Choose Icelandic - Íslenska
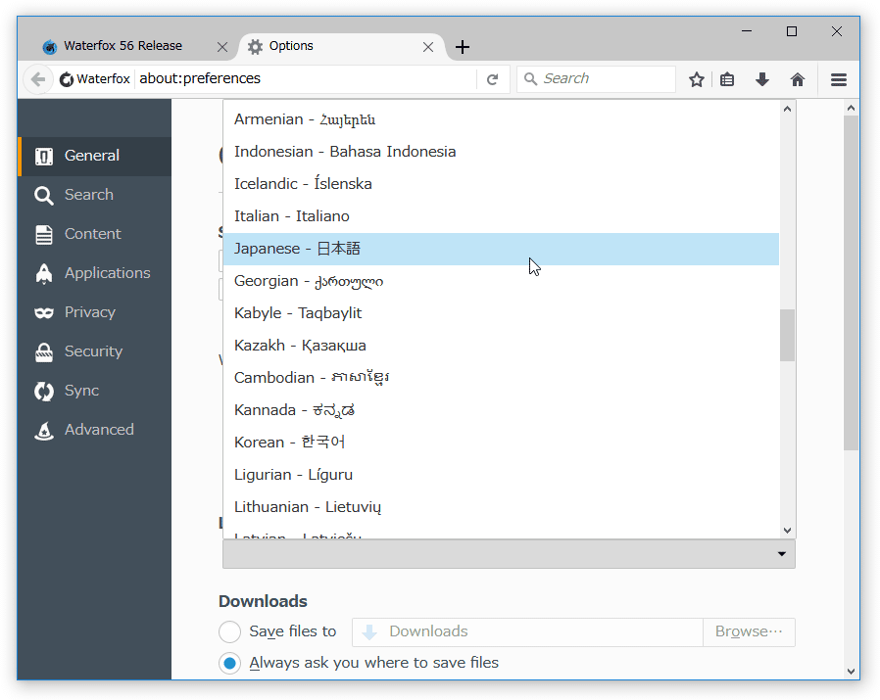The width and height of the screenshot is (880, 700). click(501, 184)
